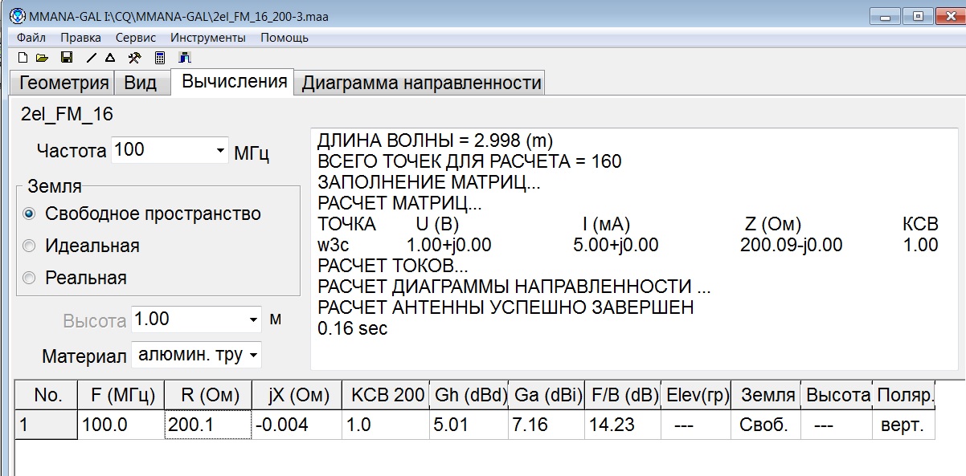Select the Идеальная ground radio button
966x476 pixels.
[x=30, y=246]
